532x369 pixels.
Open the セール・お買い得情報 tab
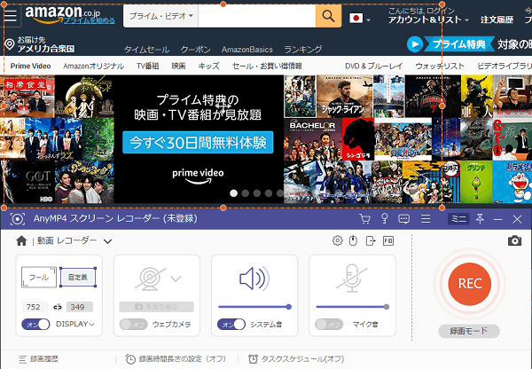[x=267, y=66]
